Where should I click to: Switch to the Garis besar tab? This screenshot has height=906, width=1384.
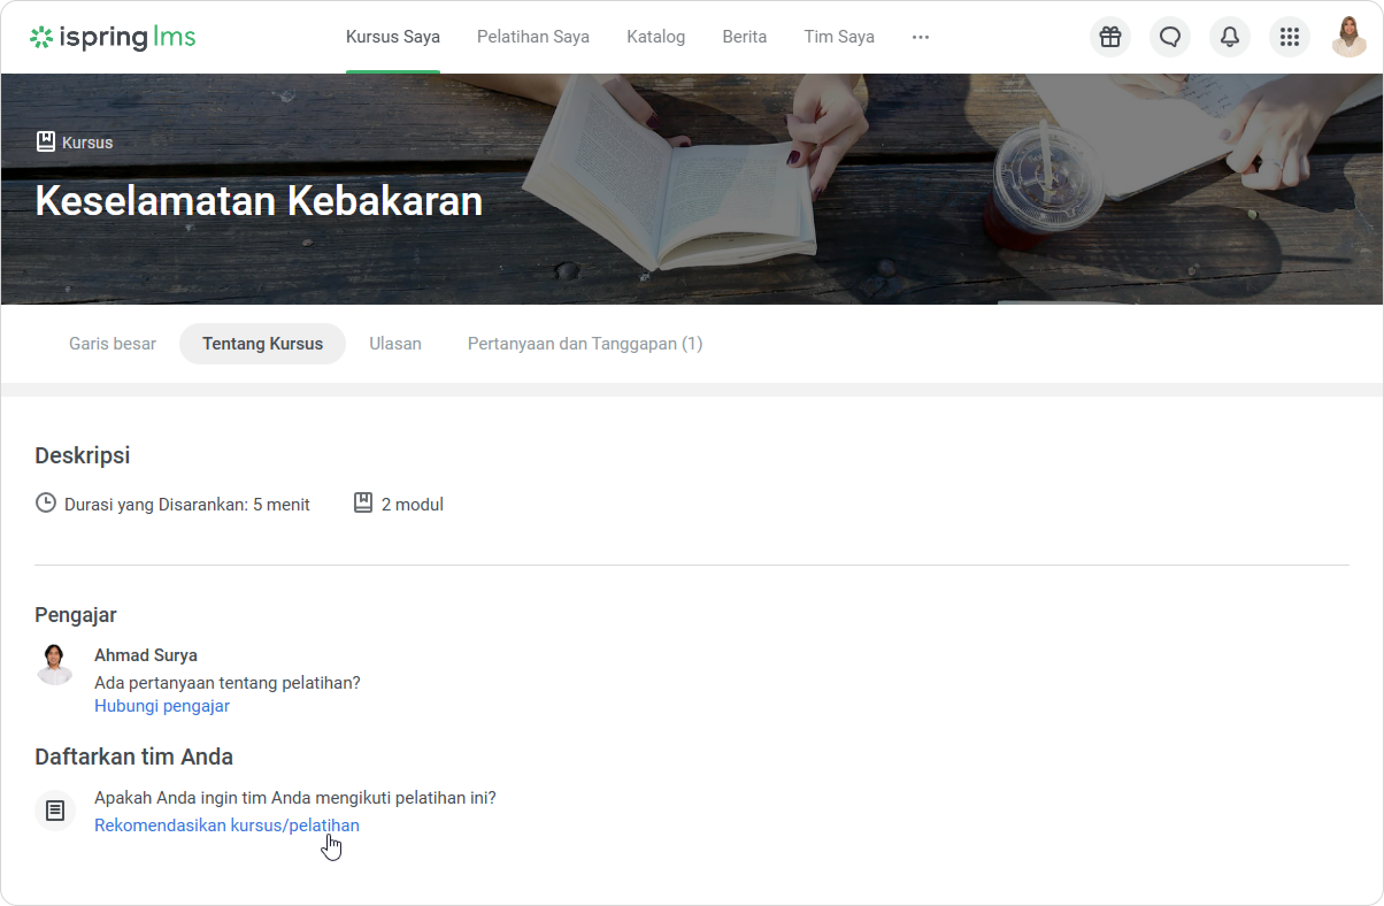[x=112, y=344]
